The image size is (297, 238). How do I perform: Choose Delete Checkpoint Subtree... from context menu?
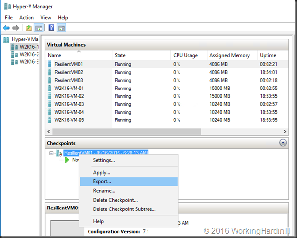tap(129, 209)
